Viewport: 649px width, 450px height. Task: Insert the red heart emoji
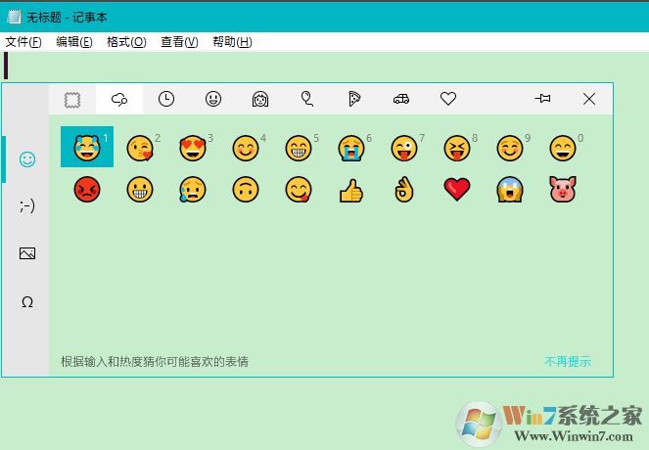pos(457,190)
